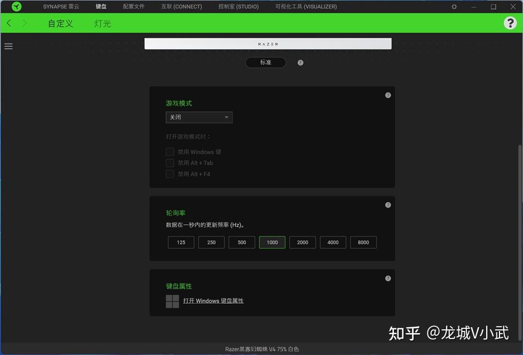
Task: Open the settings gear icon
Action: [454, 6]
